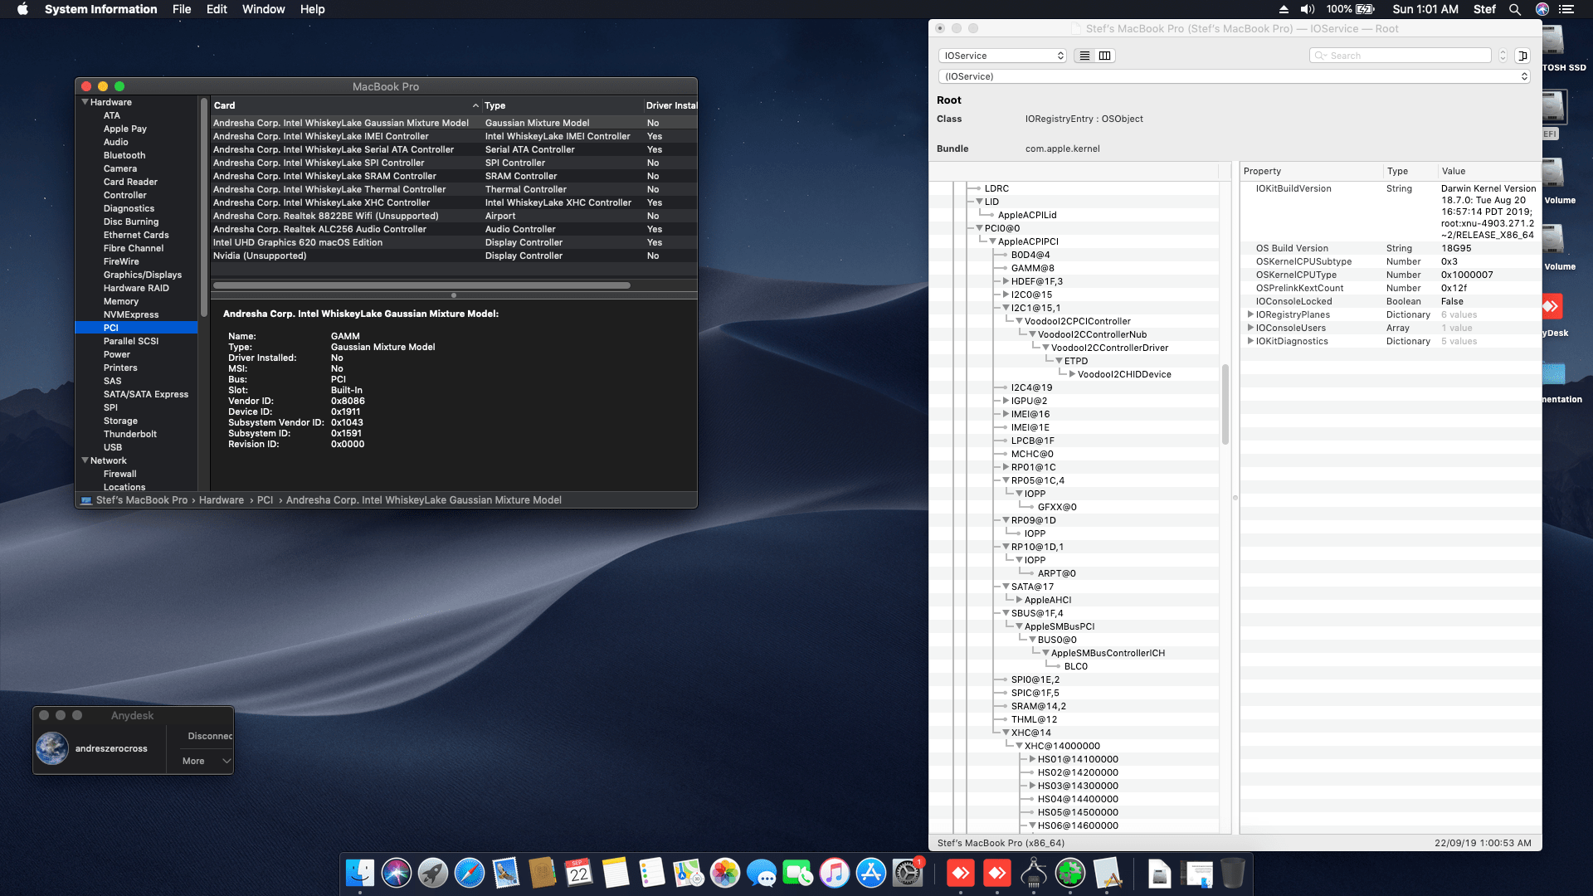Image resolution: width=1593 pixels, height=896 pixels.
Task: Open the Window menu
Action: (264, 9)
